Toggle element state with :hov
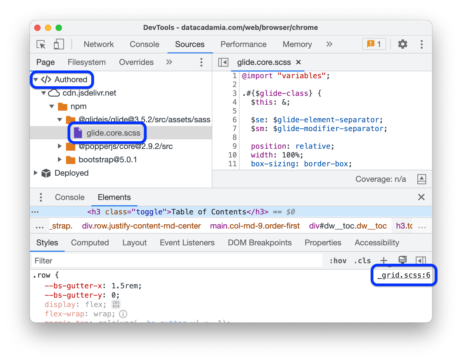462x362 pixels. point(338,260)
